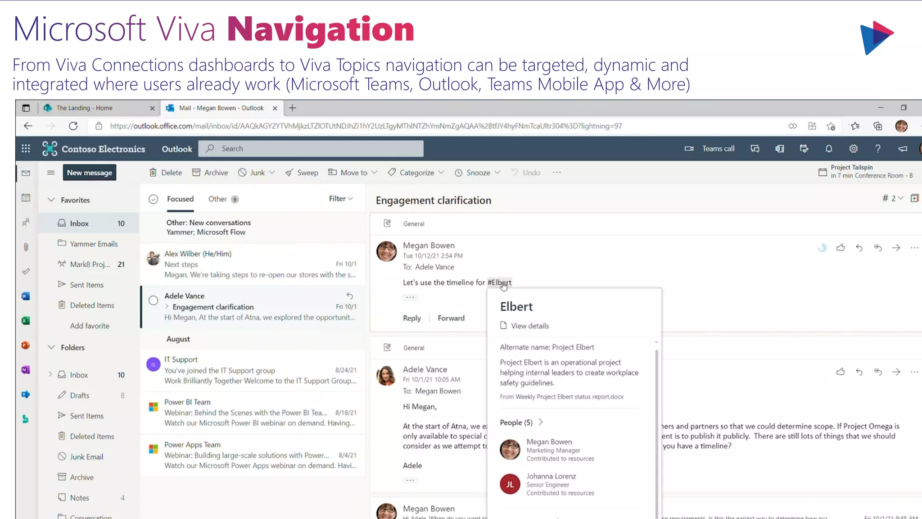Collapse the Favorites section
The image size is (922, 519).
pyautogui.click(x=51, y=200)
